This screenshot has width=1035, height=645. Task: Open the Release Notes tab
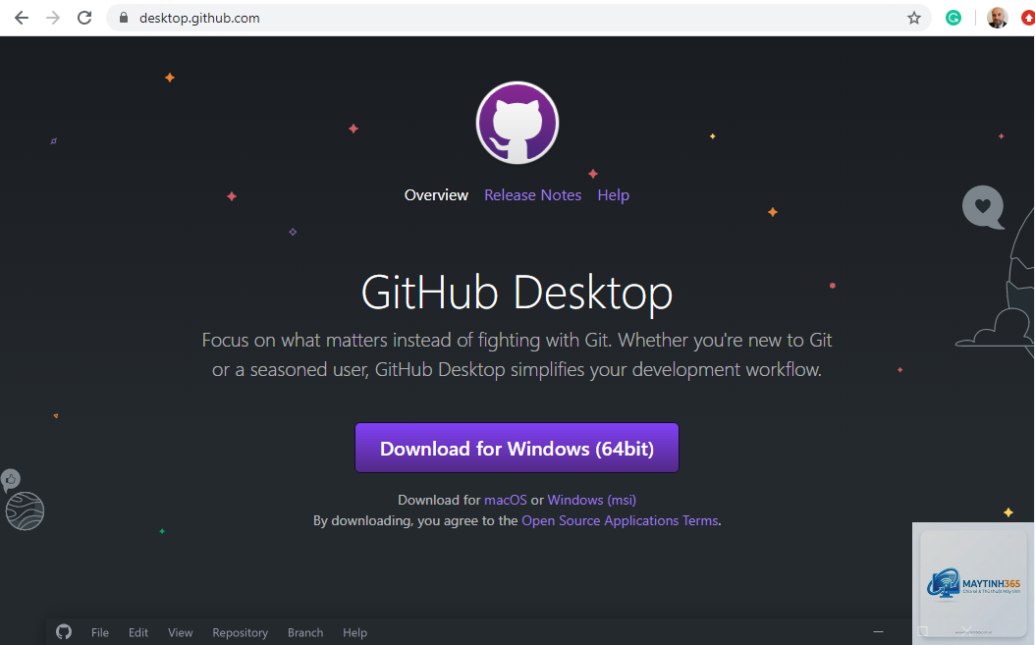[532, 195]
